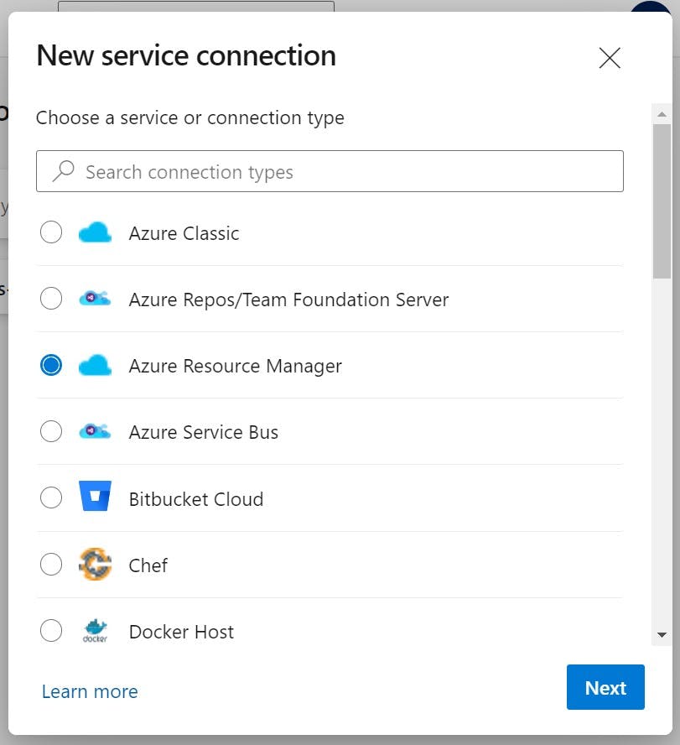
Task: Click the Azure Repos/Team Foundation Server icon
Action: (95, 299)
